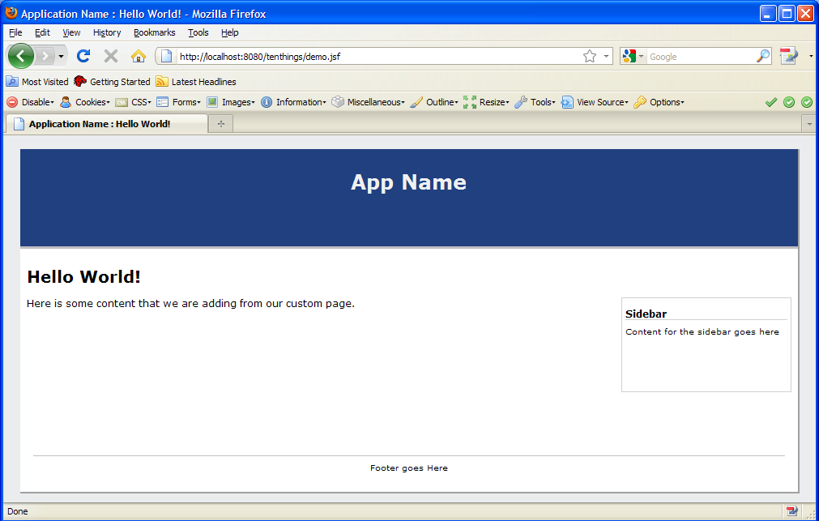Click the Miscellaneous box icon
This screenshot has width=819, height=521.
click(338, 102)
